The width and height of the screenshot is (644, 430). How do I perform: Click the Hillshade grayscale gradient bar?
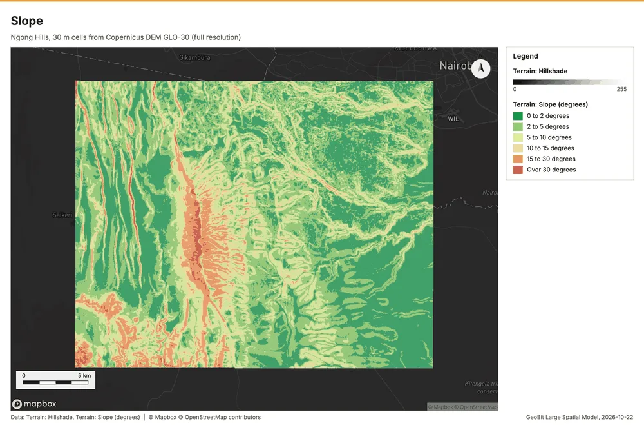[x=570, y=83]
